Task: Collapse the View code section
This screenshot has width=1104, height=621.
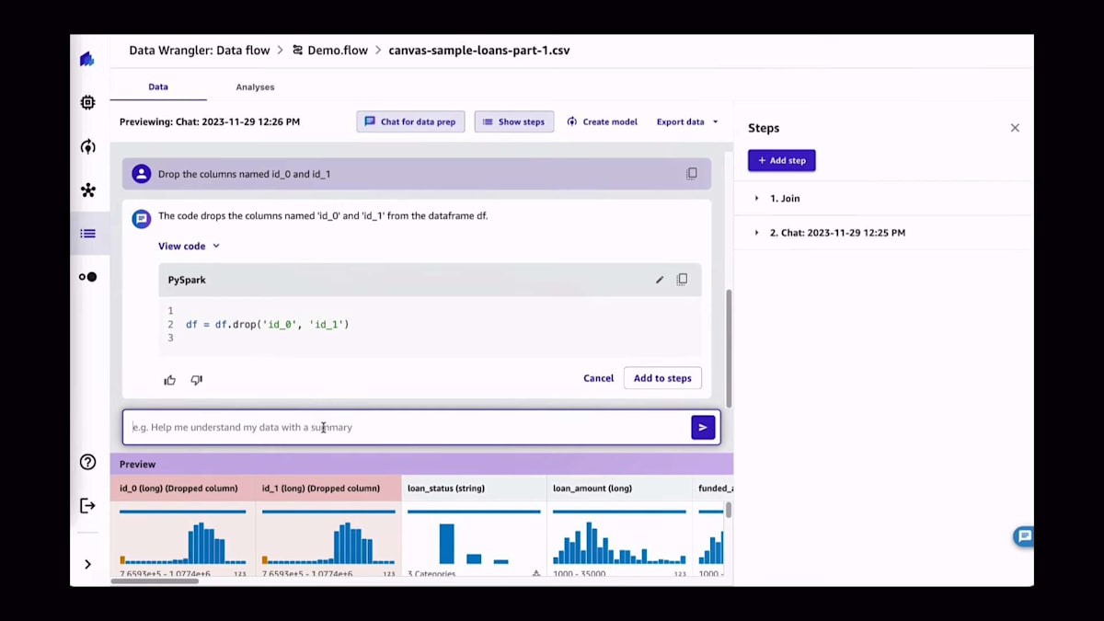Action: (x=190, y=246)
